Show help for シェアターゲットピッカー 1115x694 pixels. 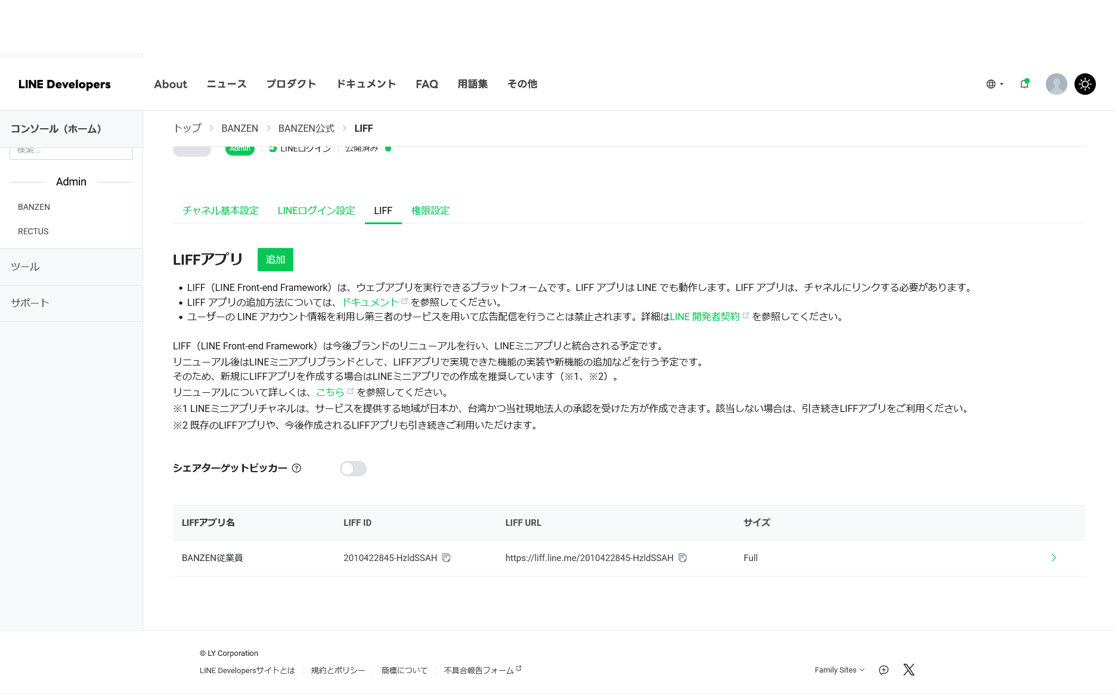tap(296, 468)
